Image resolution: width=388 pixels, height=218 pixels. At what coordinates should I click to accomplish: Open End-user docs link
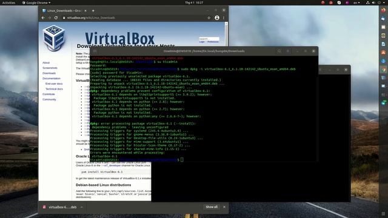[54, 84]
